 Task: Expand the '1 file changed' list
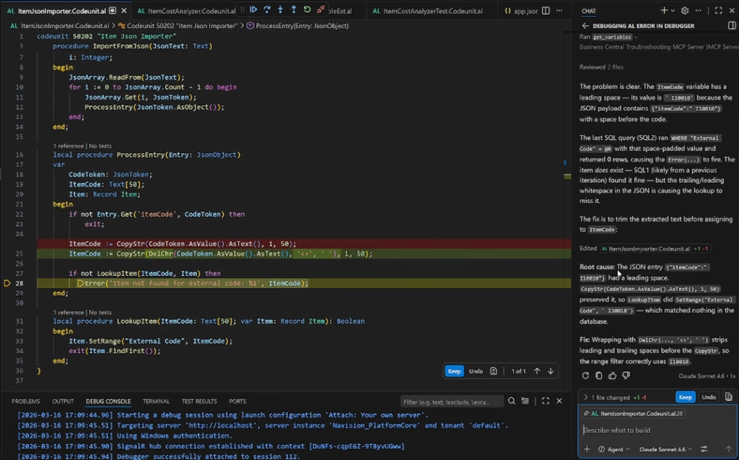pyautogui.click(x=585, y=397)
